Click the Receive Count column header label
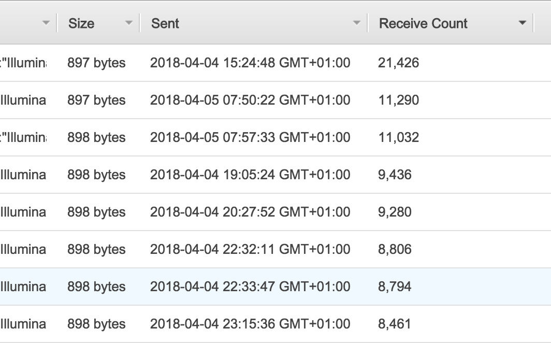Viewport: 551px width, 343px height. [x=423, y=23]
